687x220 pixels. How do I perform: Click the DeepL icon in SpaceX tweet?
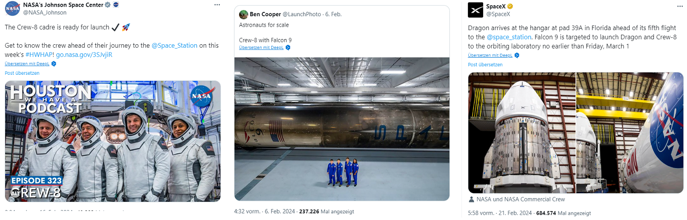pyautogui.click(x=517, y=55)
